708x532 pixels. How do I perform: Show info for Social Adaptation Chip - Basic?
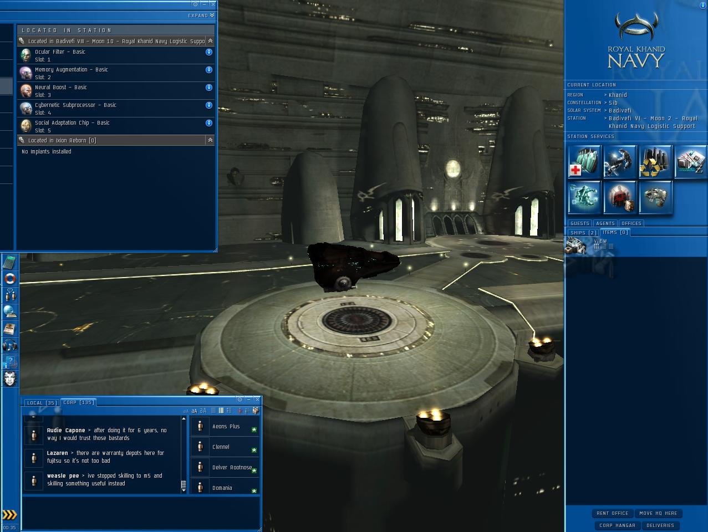[209, 123]
